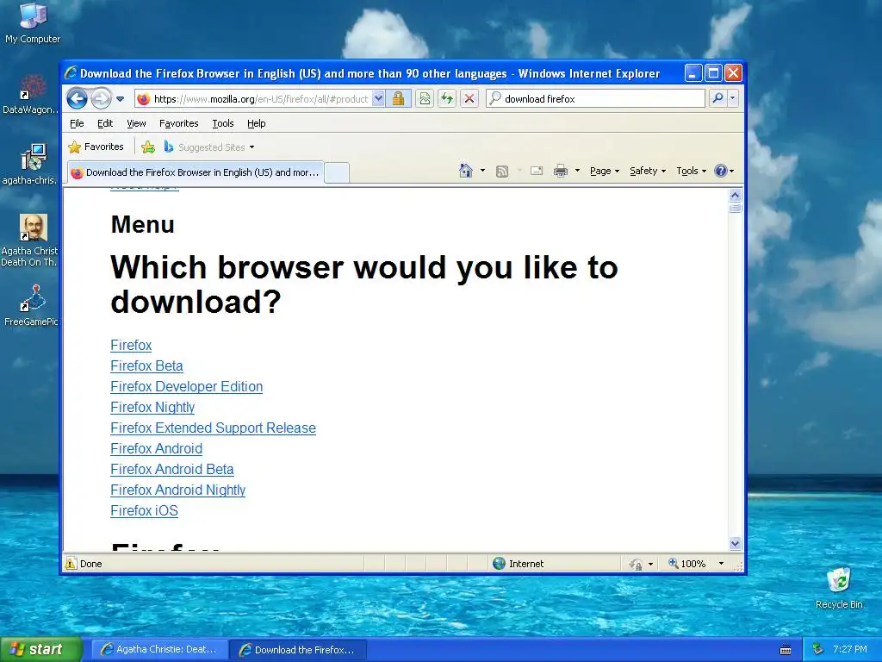882x662 pixels.
Task: Open the Firefox Nightly link
Action: (x=152, y=407)
